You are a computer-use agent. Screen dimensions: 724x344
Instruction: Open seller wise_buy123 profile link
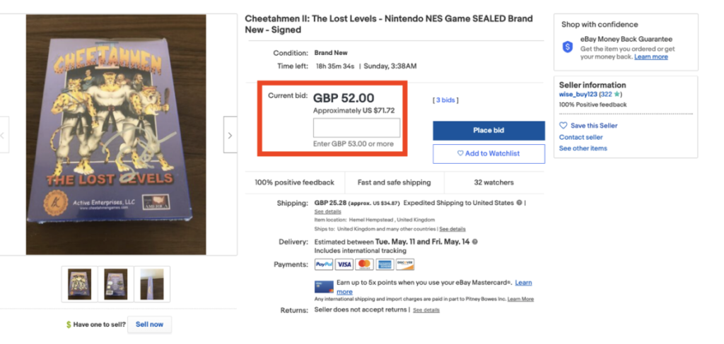(577, 94)
